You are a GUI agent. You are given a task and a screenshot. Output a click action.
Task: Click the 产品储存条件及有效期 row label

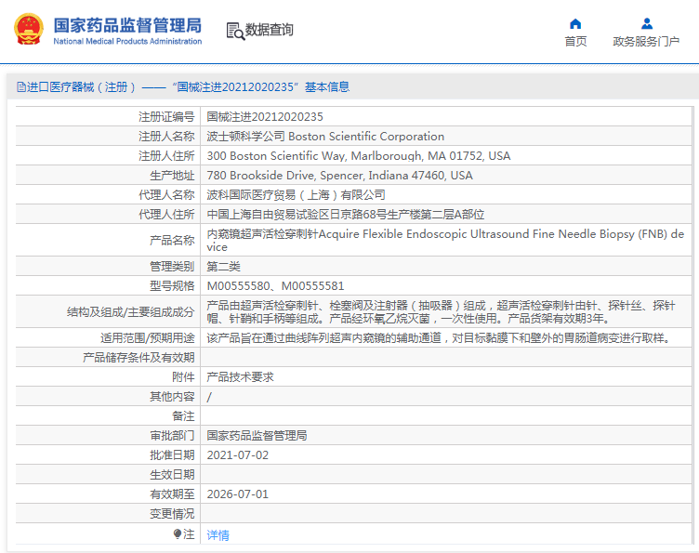tap(138, 358)
